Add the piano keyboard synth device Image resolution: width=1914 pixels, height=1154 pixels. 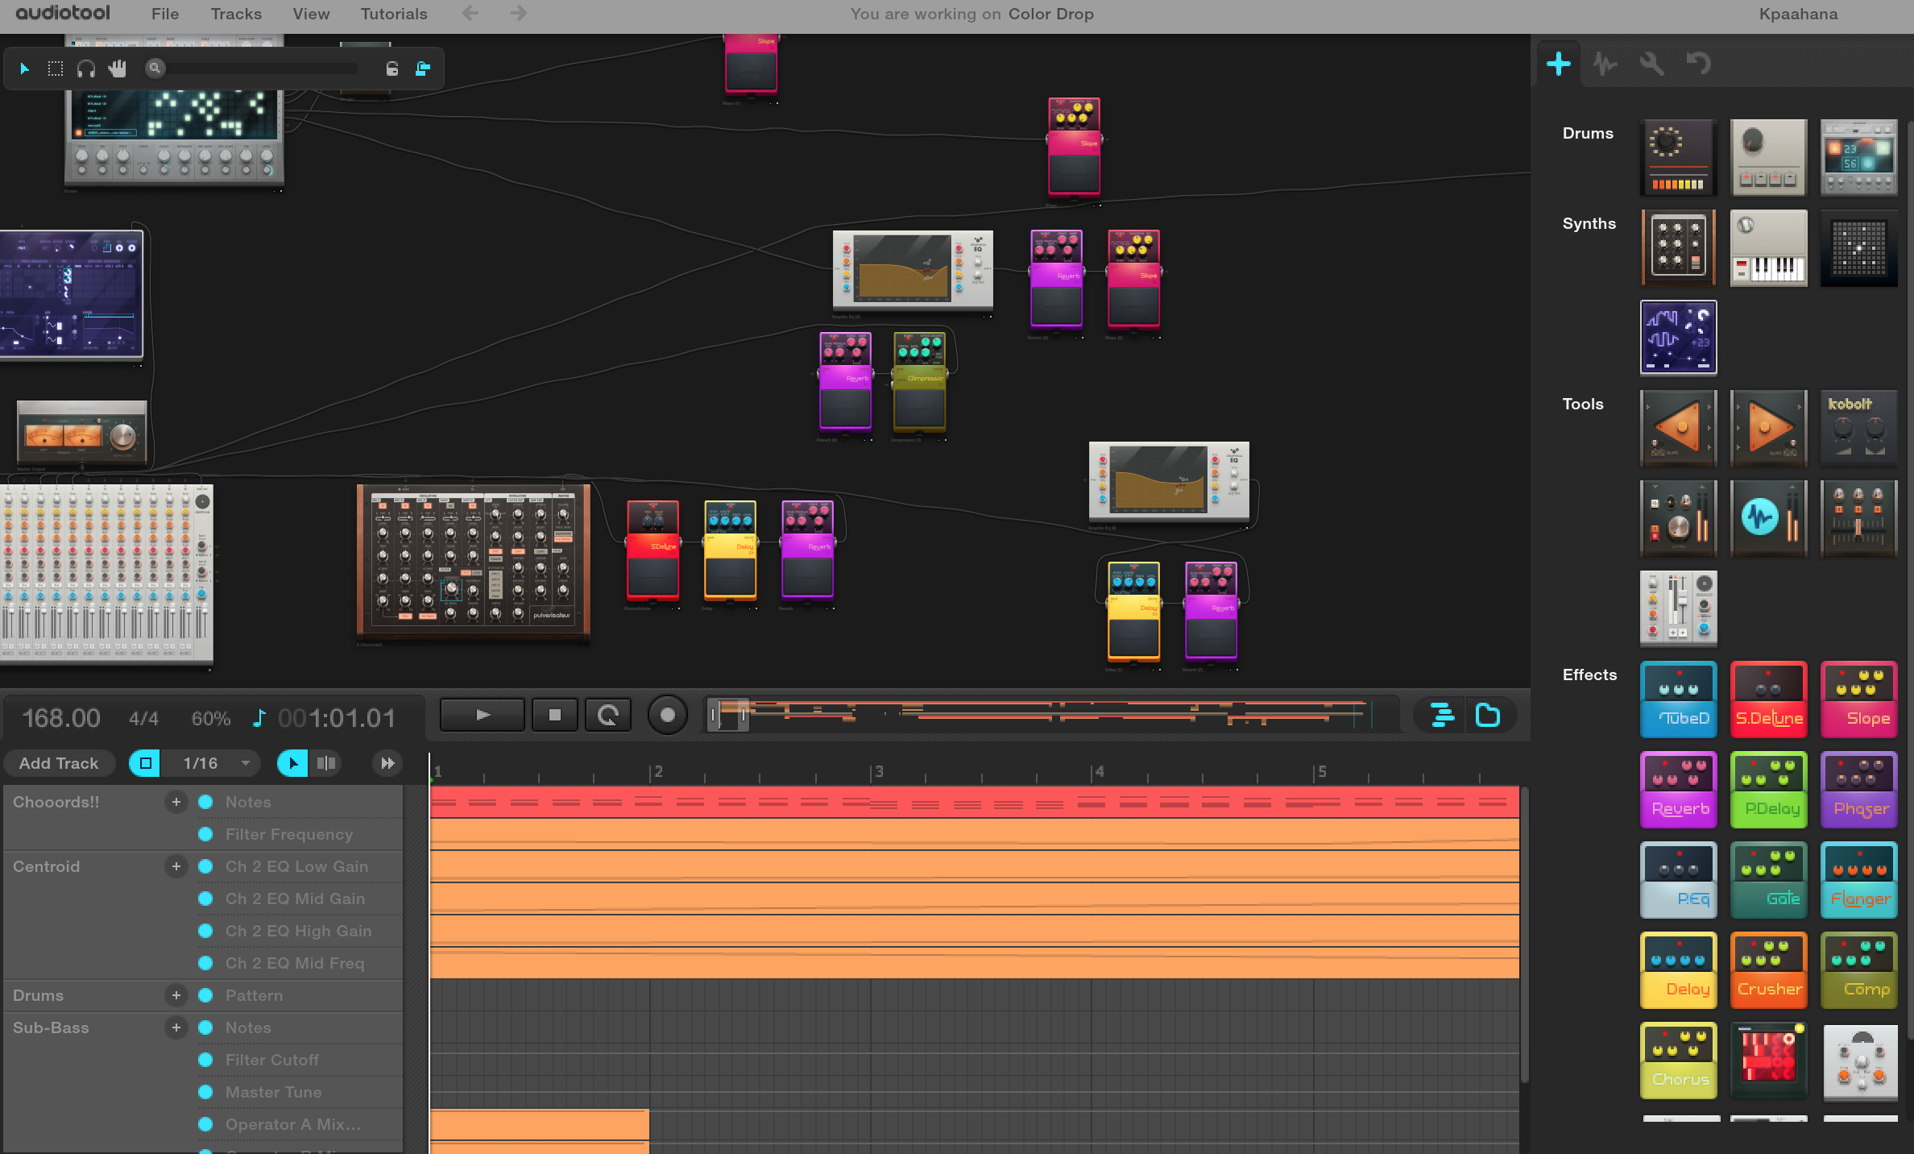coord(1769,248)
